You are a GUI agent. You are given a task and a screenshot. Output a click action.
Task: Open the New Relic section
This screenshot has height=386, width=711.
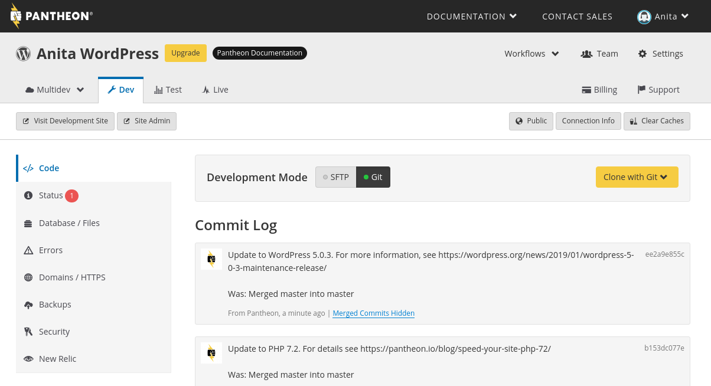point(93,359)
